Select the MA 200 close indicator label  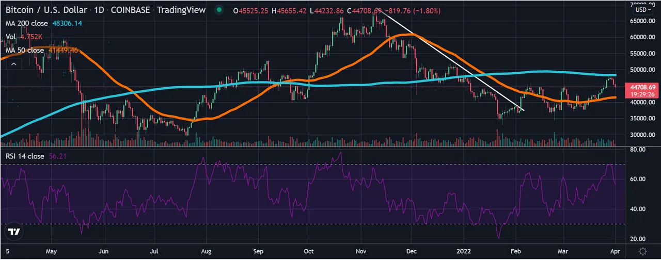(x=26, y=24)
